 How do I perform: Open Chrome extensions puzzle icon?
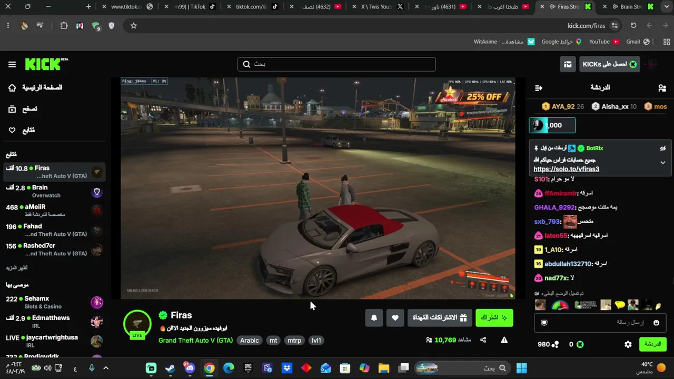coord(64,26)
